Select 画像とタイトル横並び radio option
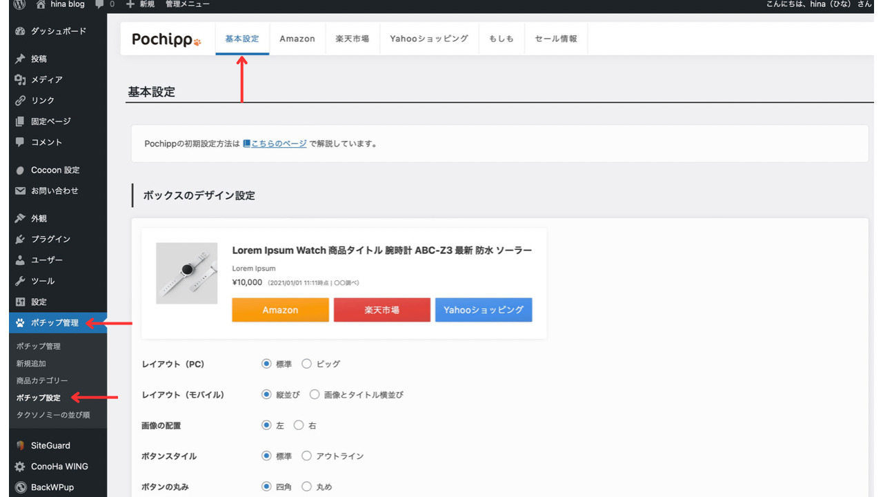 (x=315, y=395)
